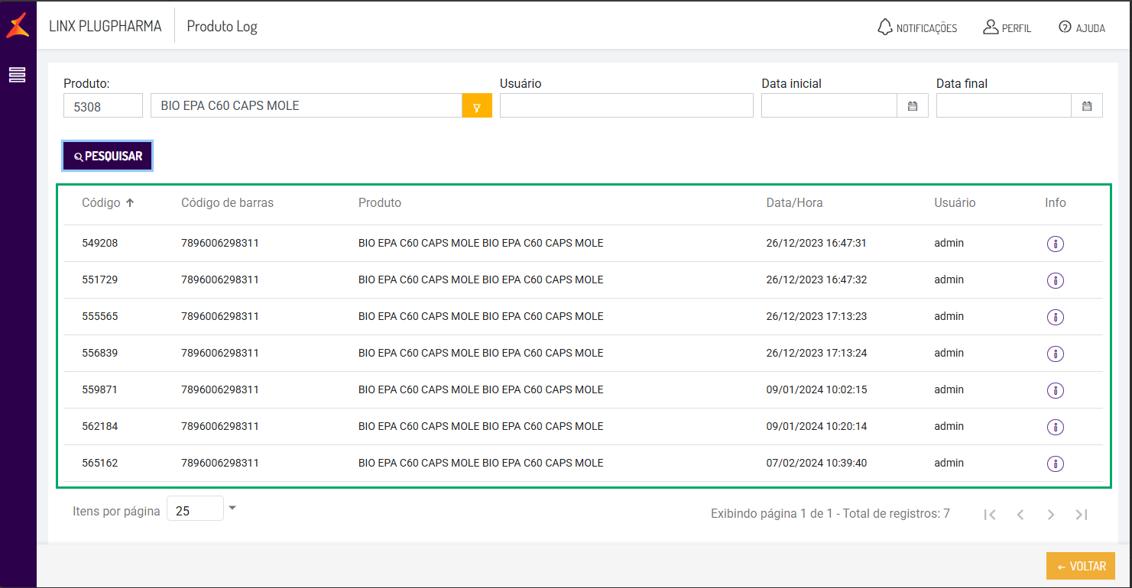The image size is (1132, 588).
Task: View info for log record 565162
Action: [1055, 464]
